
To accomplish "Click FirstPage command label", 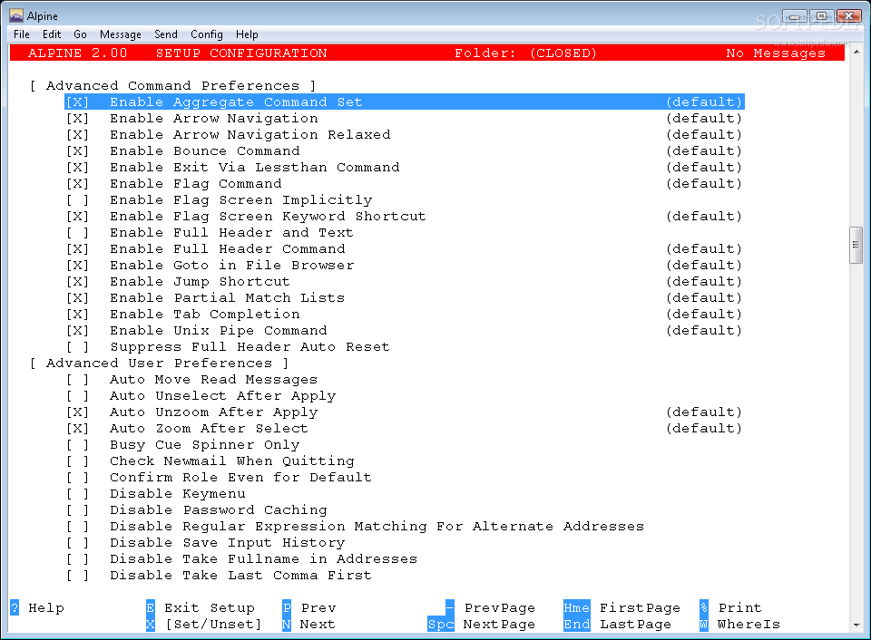I will click(640, 608).
